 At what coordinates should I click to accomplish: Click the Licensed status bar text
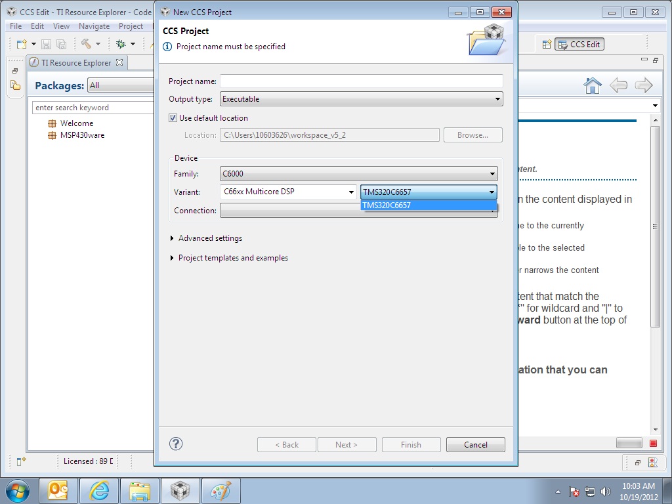point(89,461)
